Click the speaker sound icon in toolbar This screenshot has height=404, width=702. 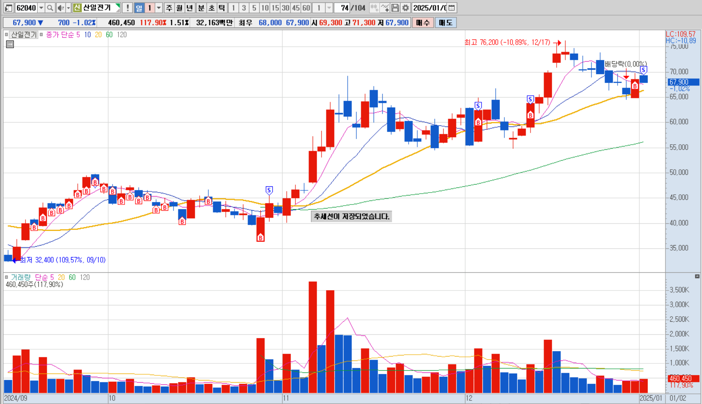pos(60,8)
